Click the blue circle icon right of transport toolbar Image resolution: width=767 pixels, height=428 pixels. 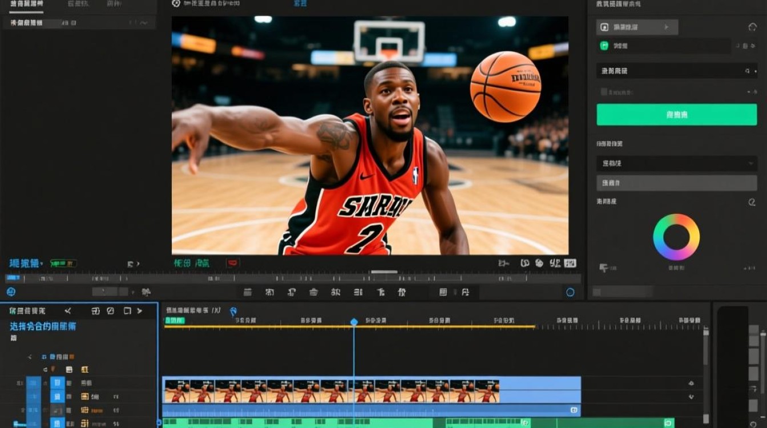pyautogui.click(x=570, y=292)
